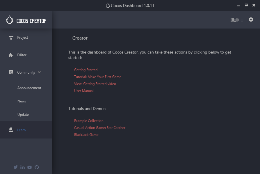Open Tutorial: Make Your First Game
The width and height of the screenshot is (260, 174).
pos(97,77)
